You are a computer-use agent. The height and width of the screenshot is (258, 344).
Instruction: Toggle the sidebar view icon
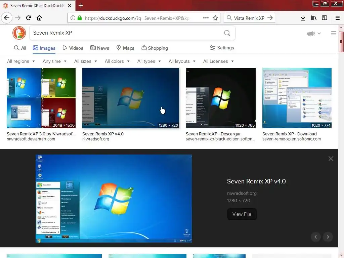[x=325, y=18]
